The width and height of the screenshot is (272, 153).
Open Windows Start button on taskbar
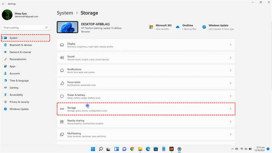(93, 149)
